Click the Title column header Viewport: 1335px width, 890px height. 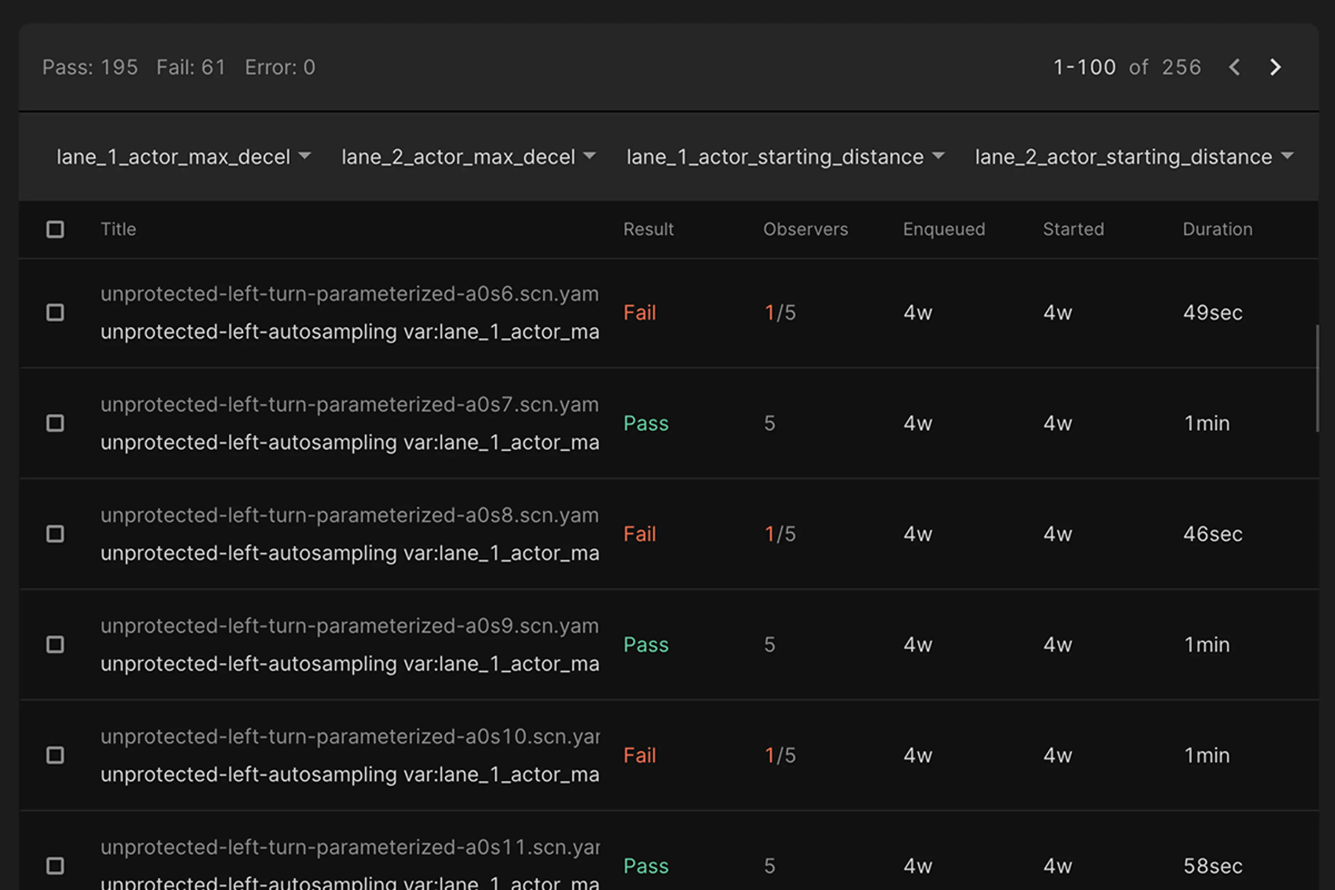point(118,229)
